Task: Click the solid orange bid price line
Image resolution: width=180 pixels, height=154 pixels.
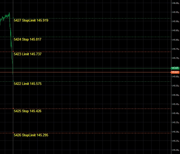Action: 90,72
